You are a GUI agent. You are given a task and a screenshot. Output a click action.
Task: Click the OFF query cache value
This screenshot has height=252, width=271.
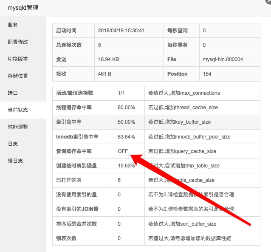click(x=123, y=151)
